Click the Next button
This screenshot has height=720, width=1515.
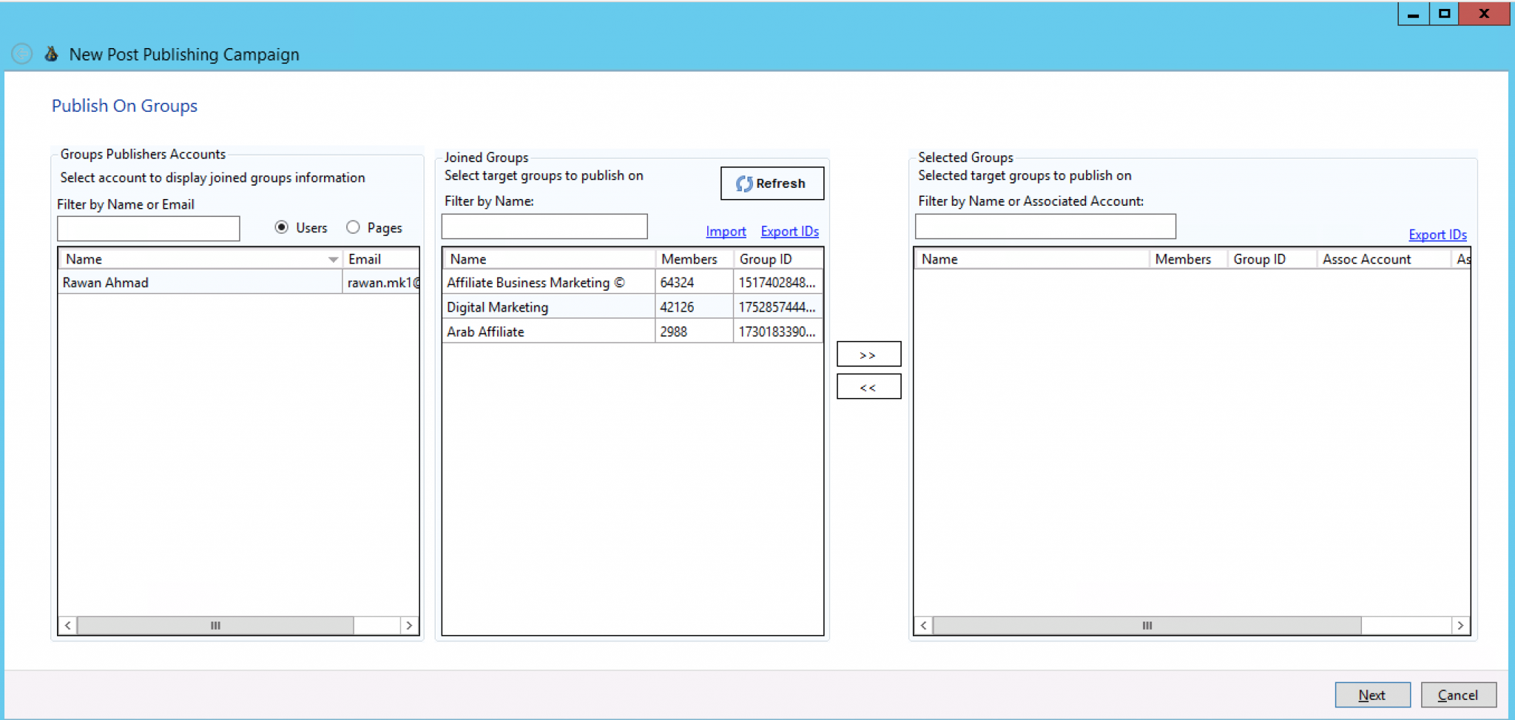[x=1372, y=695]
